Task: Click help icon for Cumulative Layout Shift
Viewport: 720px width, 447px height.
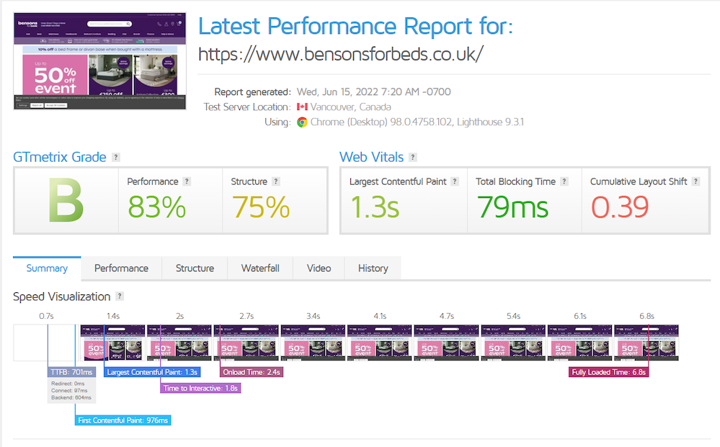Action: (x=695, y=181)
